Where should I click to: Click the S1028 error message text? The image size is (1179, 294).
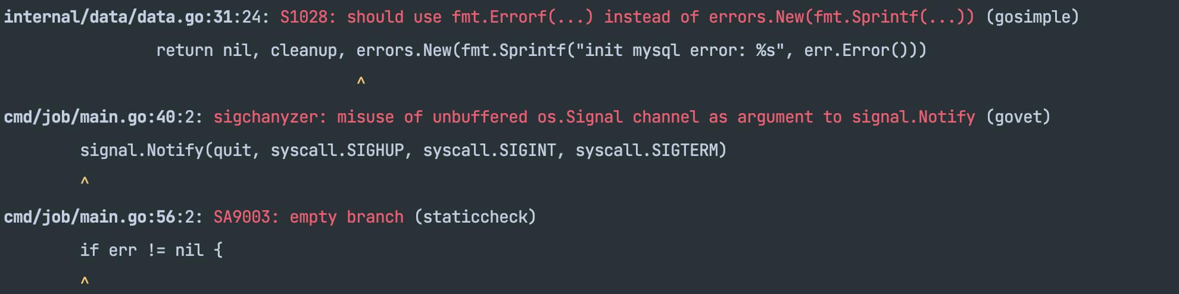click(628, 17)
